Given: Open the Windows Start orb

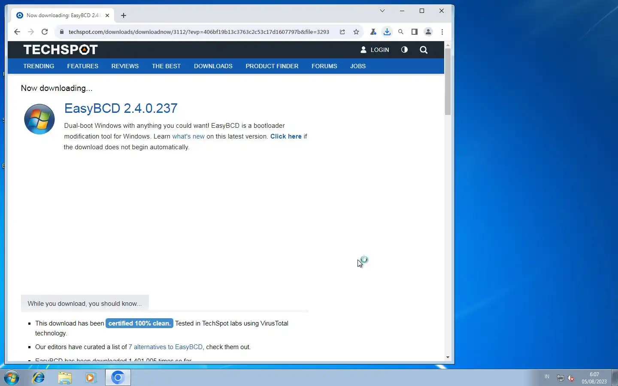Looking at the screenshot, I should click(12, 378).
